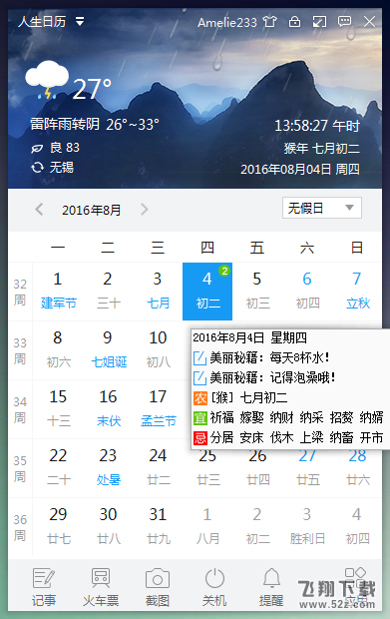Click the 27° current temperature
The height and width of the screenshot is (619, 390).
tap(93, 89)
